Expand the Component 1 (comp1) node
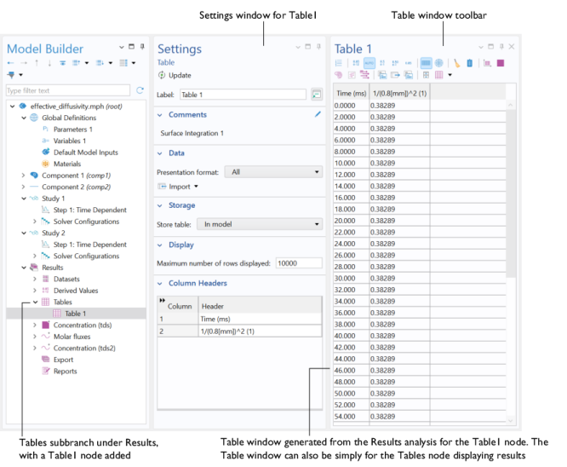This screenshot has height=467, width=567. [x=23, y=176]
